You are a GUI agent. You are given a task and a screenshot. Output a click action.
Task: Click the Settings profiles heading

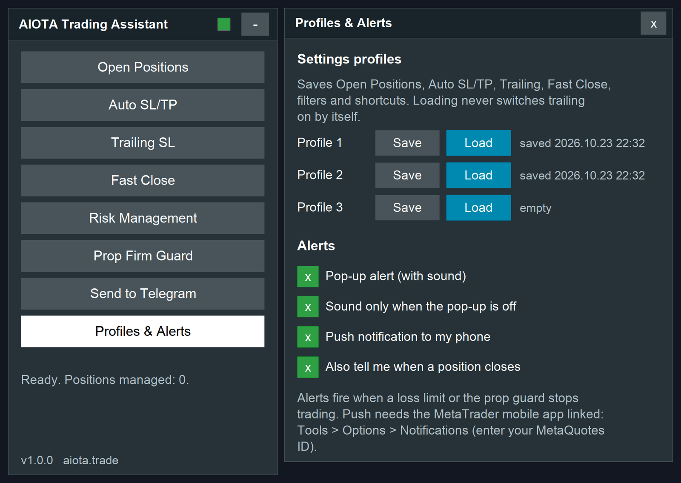click(x=349, y=59)
